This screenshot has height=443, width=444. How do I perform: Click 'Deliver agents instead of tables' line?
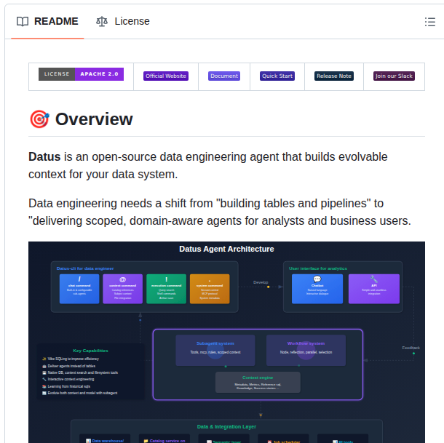pyautogui.click(x=69, y=366)
